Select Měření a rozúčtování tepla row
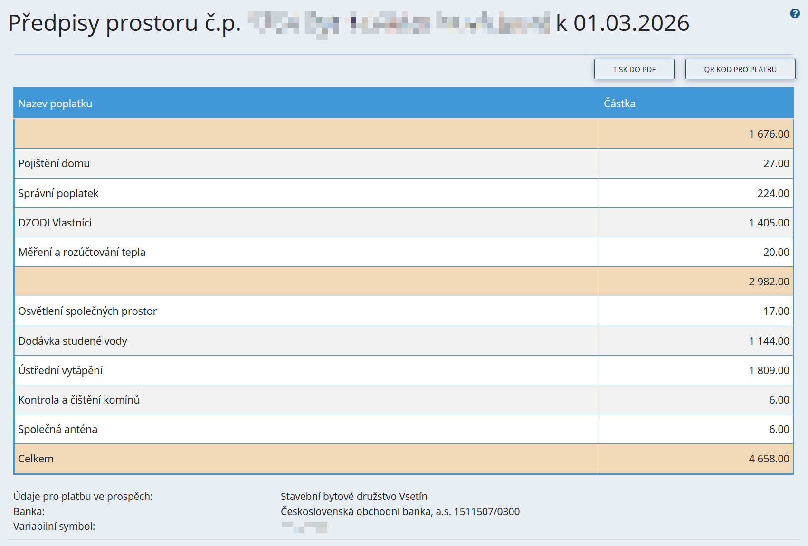Screen dimensions: 808x546 [x=82, y=252]
